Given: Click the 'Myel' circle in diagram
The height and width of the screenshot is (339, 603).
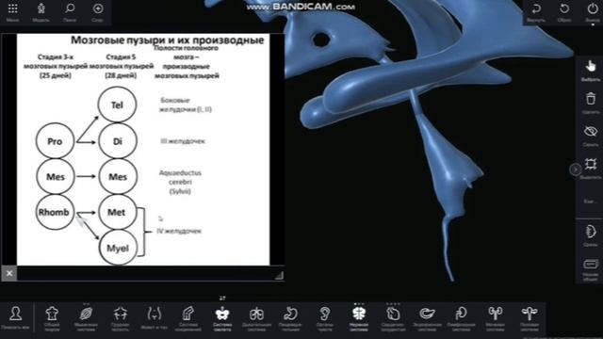Looking at the screenshot, I should (x=118, y=248).
